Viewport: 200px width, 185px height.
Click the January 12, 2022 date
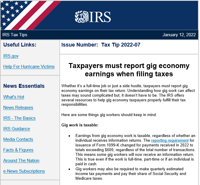179,35
